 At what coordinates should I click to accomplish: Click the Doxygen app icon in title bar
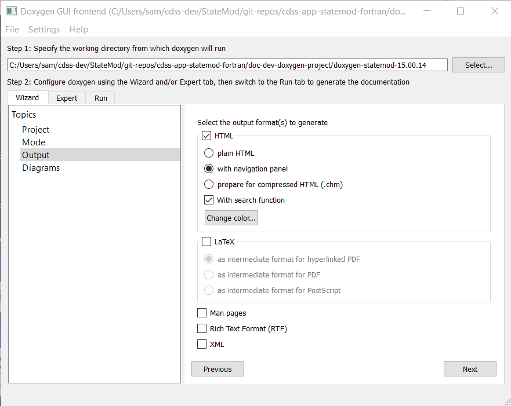[x=11, y=11]
